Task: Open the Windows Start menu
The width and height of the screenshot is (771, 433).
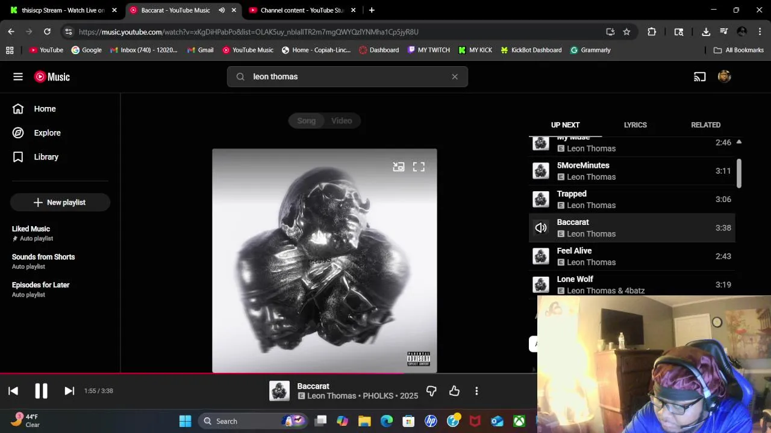Action: click(185, 421)
